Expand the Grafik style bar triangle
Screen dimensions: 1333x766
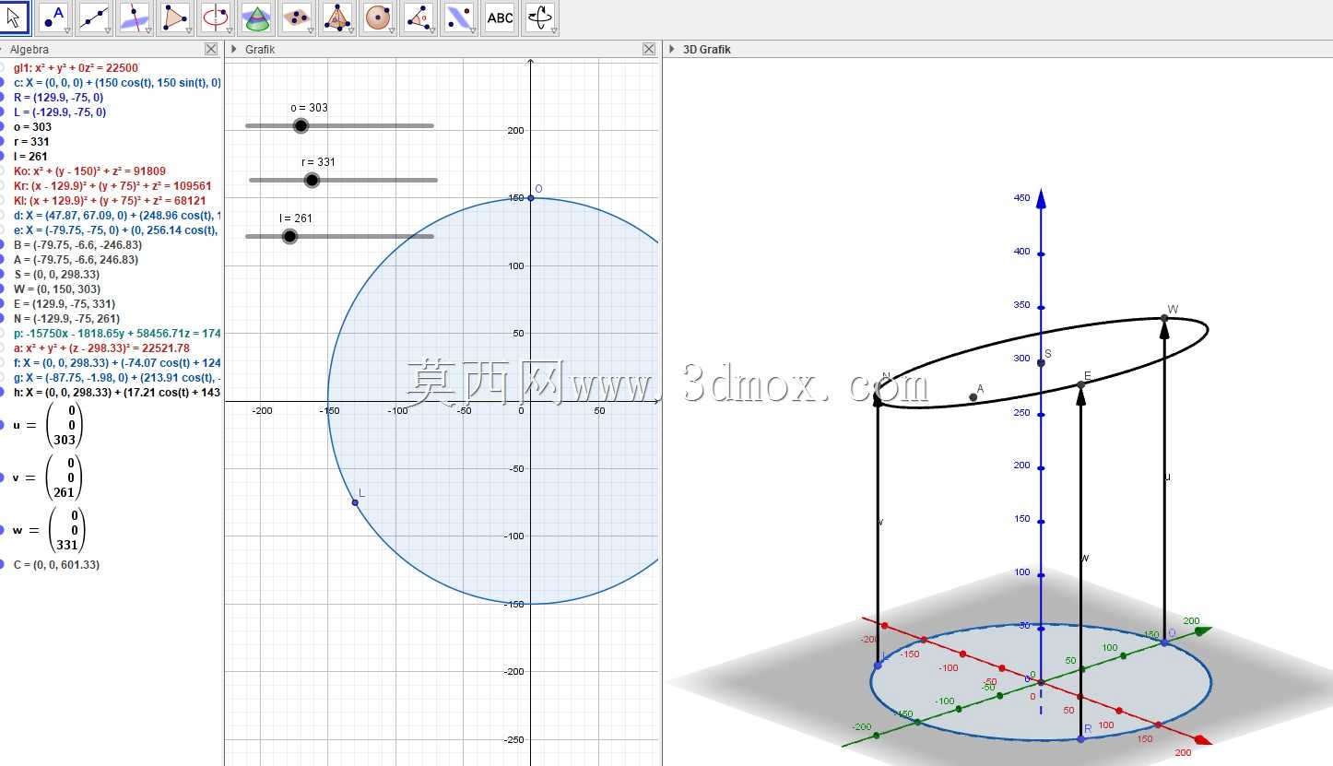234,49
